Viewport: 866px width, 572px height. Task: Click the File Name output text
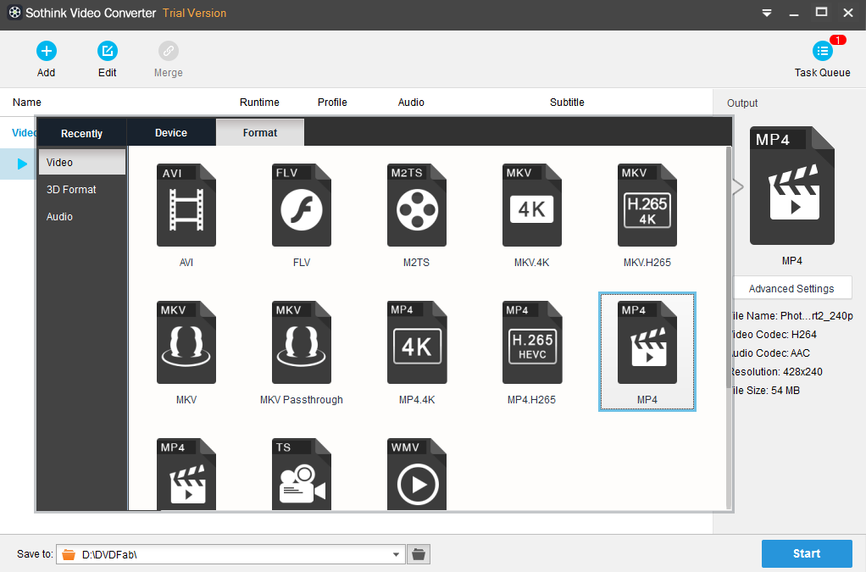pos(793,316)
